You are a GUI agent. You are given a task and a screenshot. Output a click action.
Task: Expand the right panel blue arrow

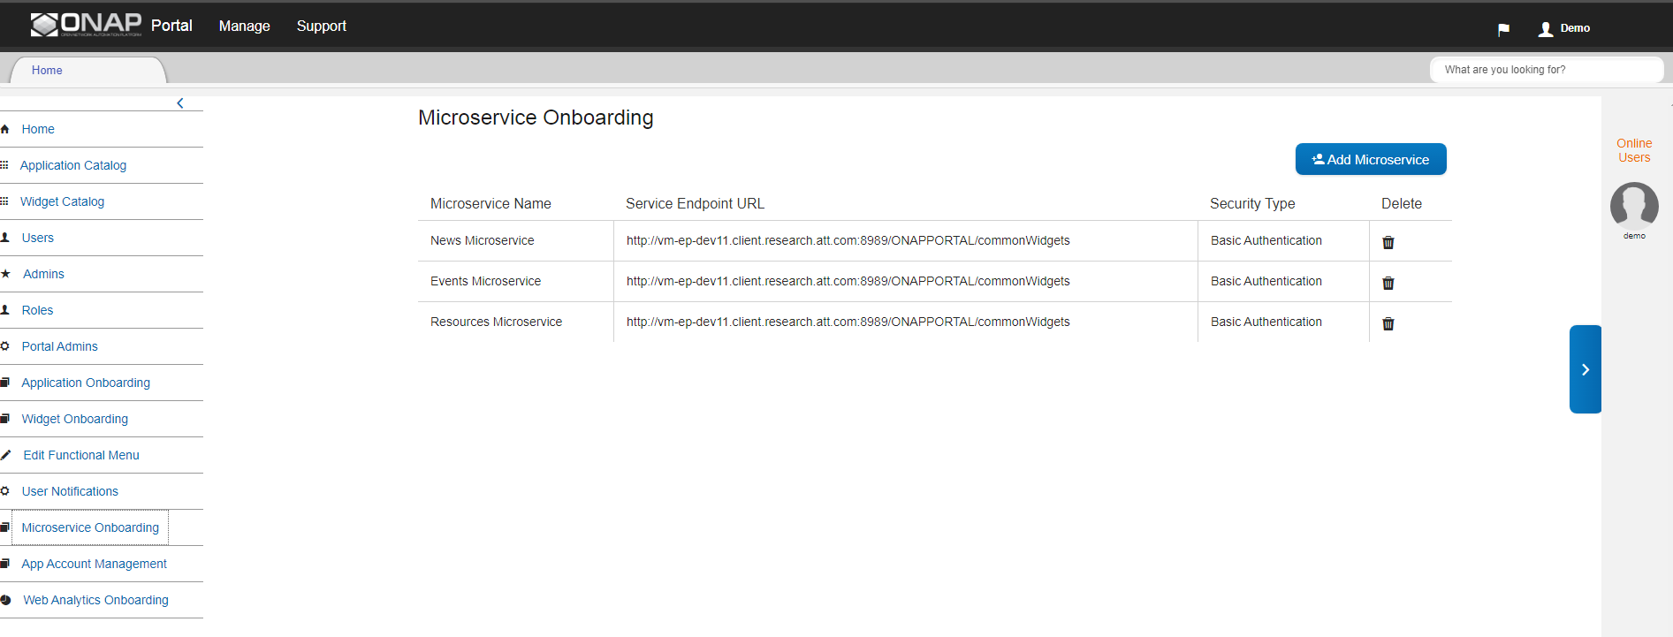point(1586,369)
